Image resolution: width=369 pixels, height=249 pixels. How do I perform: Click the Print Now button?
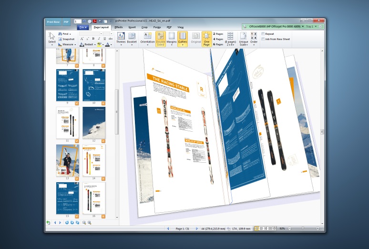click(x=53, y=22)
